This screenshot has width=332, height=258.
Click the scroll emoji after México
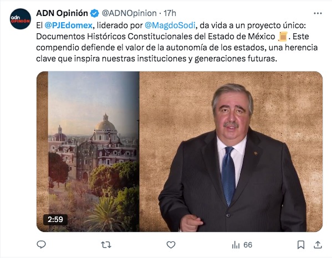[x=283, y=37]
